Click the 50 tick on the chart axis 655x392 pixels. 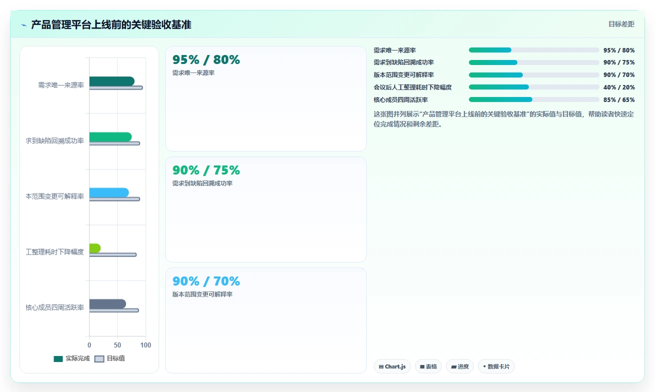coord(118,345)
